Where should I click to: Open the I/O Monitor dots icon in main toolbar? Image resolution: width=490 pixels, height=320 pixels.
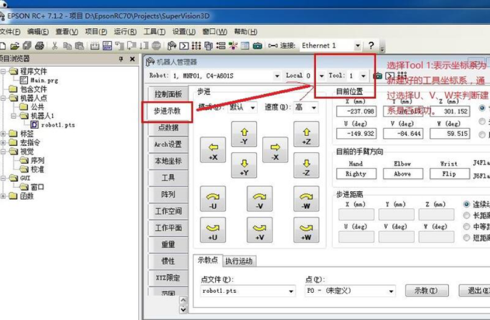click(x=196, y=46)
